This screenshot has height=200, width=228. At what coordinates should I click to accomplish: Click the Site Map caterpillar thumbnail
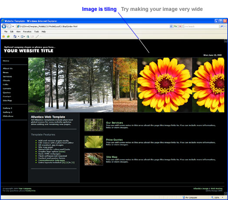tap(94, 159)
